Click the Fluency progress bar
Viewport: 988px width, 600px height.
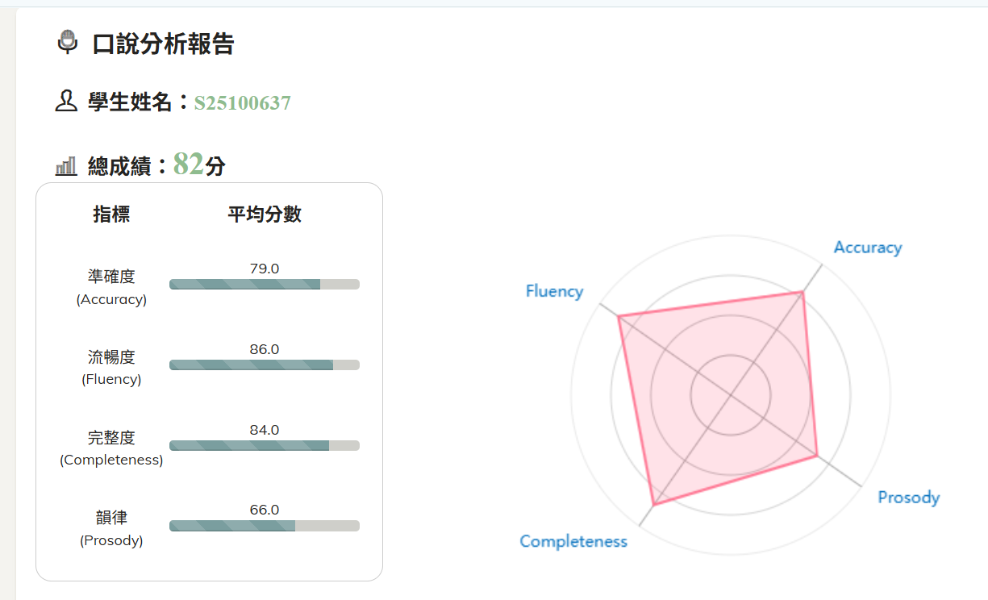[x=264, y=365]
